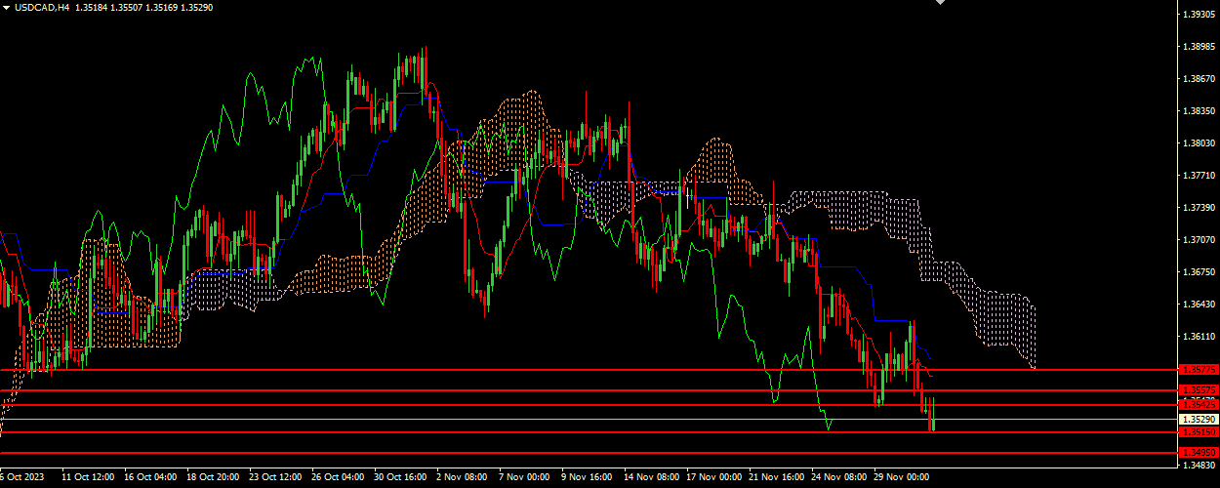Click the 1.34830 price scale label
This screenshot has height=488, width=1220.
[1198, 465]
